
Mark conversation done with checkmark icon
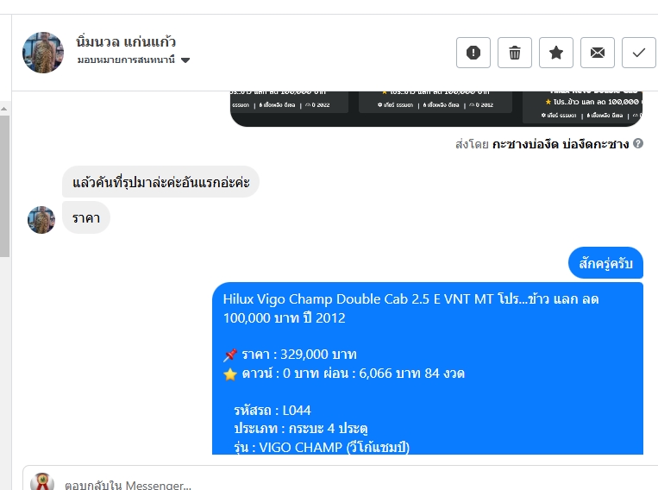pyautogui.click(x=639, y=53)
